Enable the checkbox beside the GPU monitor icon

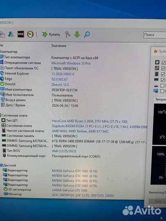162,91
